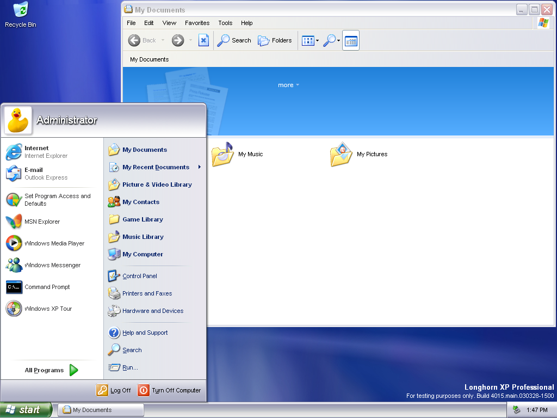This screenshot has width=557, height=418.
Task: Click Turn Off Computer button
Action: click(x=170, y=390)
